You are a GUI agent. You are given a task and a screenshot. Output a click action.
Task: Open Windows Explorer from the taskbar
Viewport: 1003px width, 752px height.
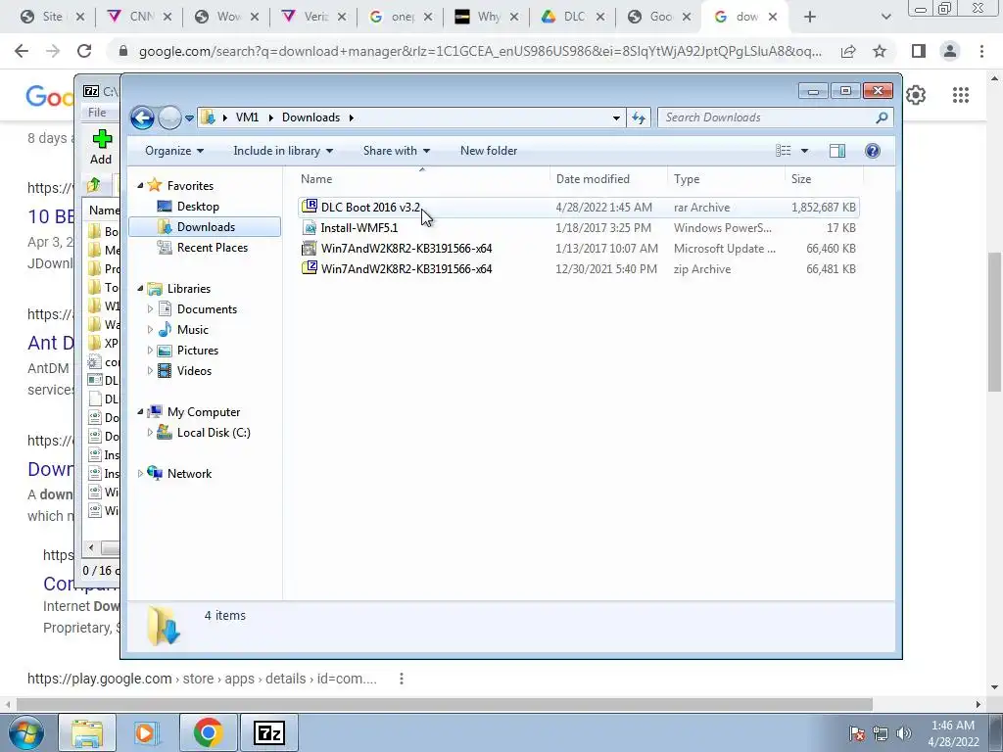click(87, 732)
